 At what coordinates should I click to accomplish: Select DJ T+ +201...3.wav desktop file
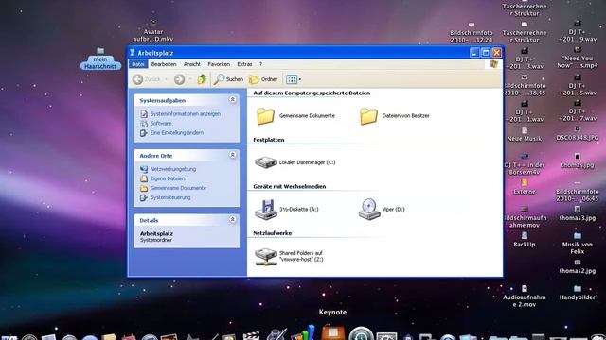[x=525, y=59]
